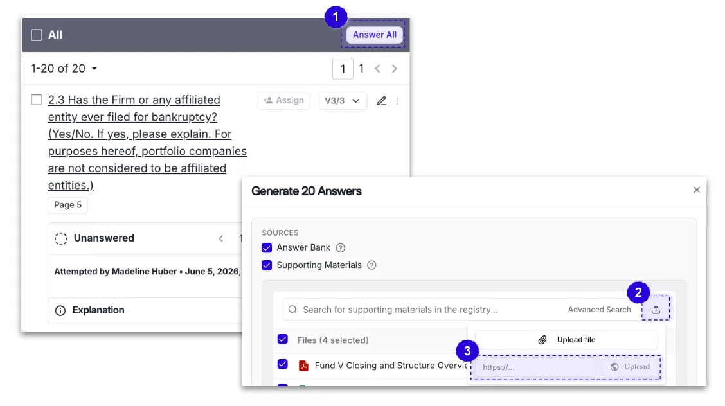This screenshot has height=406, width=725.
Task: Click the Assign button for question 2.3
Action: 283,100
